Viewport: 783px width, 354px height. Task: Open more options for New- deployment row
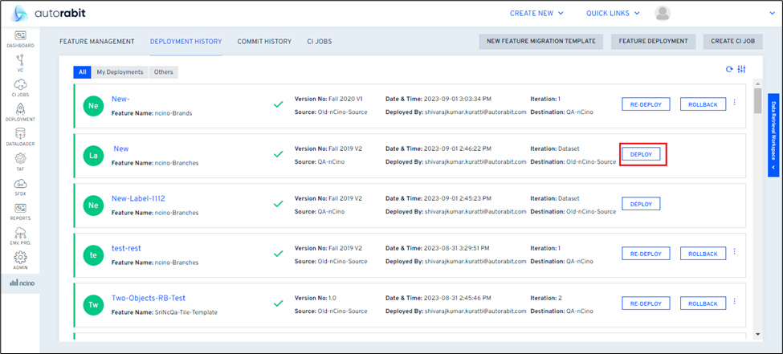click(734, 103)
